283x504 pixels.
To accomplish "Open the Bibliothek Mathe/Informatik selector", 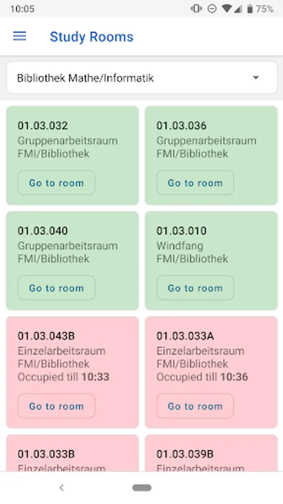I will click(141, 78).
